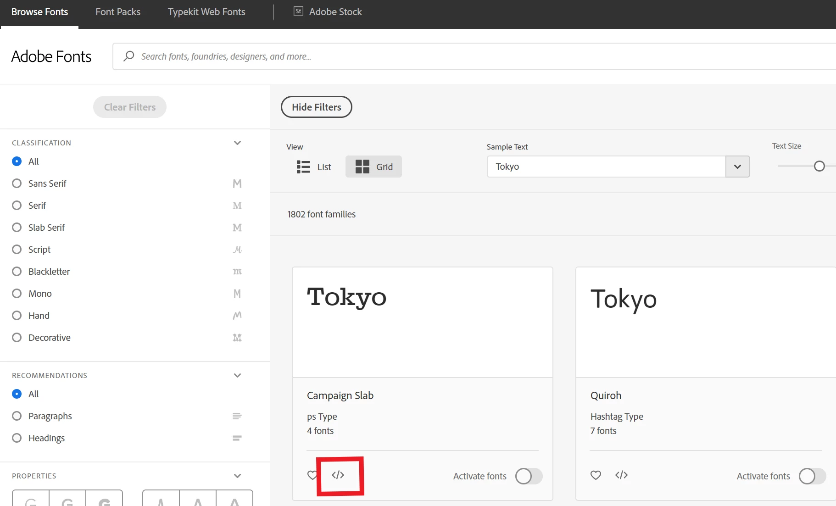Click the Blackletter sample letter icon

[237, 272]
